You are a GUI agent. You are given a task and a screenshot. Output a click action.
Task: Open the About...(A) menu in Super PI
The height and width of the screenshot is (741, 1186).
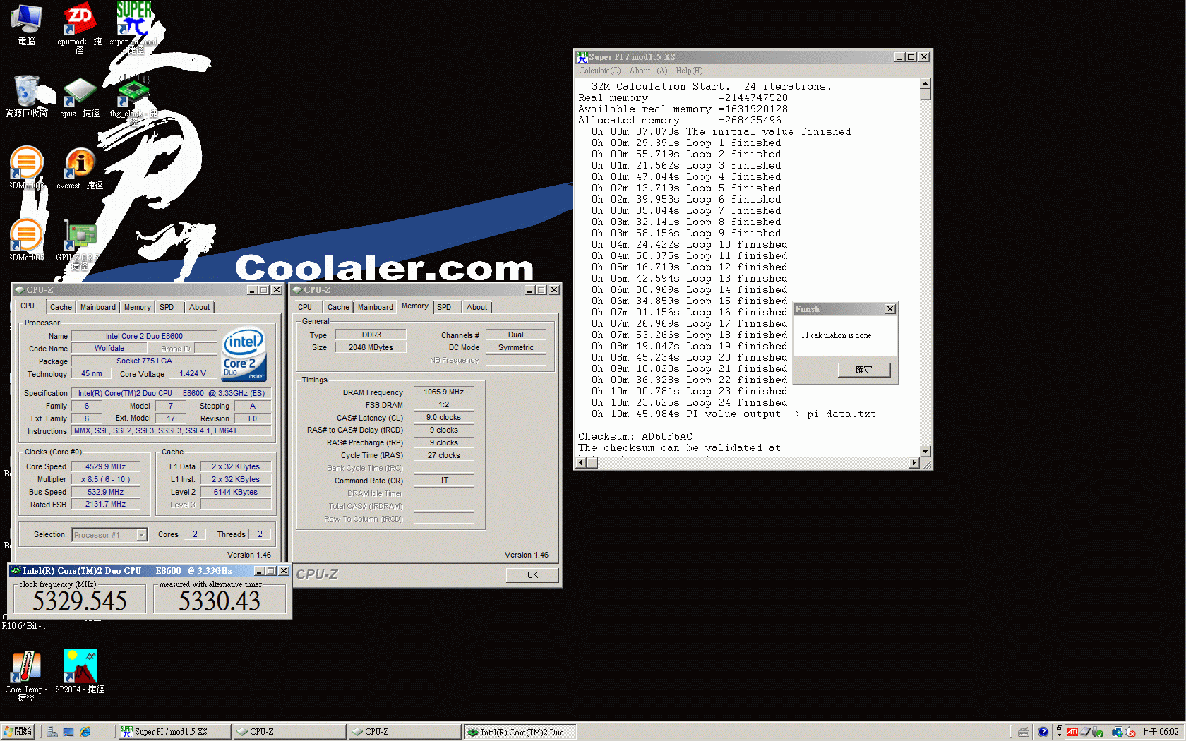click(x=647, y=71)
